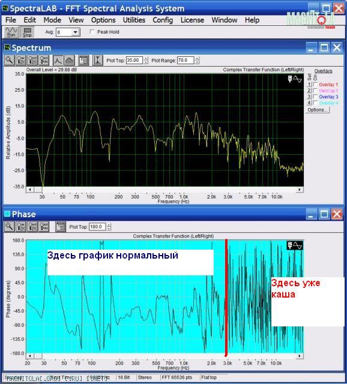Click the SpectraLAB application title icon

5,8
